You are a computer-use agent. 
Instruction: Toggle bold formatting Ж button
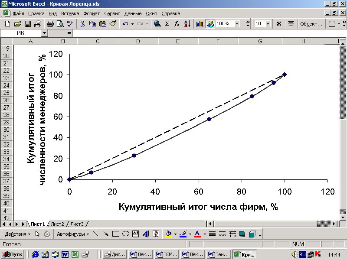coord(279,24)
